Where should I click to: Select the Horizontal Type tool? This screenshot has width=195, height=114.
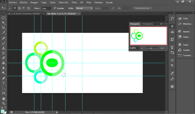3,83
